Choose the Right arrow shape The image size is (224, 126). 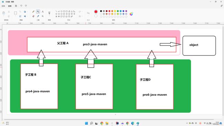coord(64,14)
